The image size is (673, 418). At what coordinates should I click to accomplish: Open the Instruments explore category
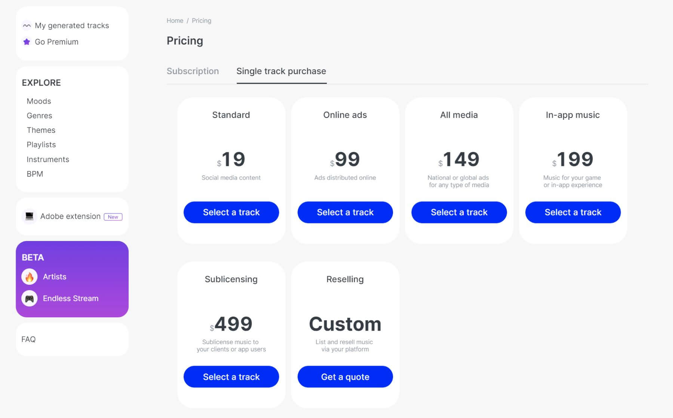click(48, 159)
